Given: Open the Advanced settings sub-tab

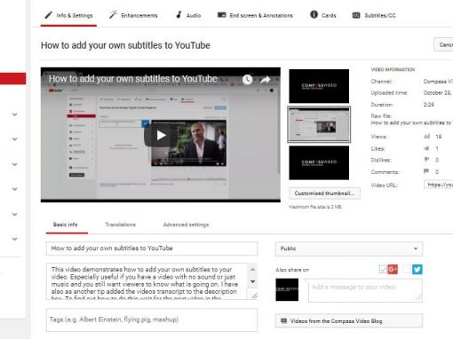Looking at the screenshot, I should tap(186, 225).
